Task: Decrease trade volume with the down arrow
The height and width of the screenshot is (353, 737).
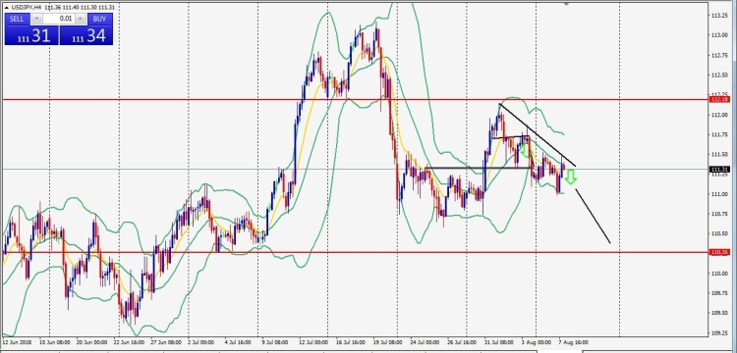Action: pos(37,19)
